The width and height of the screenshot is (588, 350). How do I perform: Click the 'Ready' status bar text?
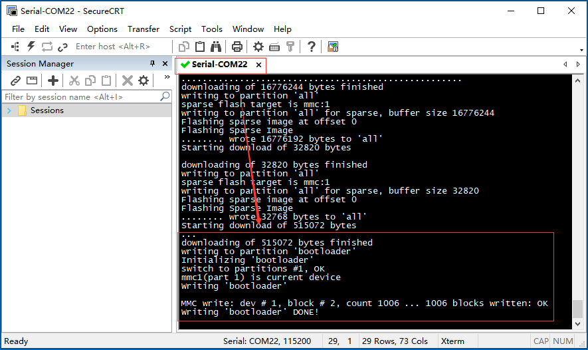[x=16, y=341]
